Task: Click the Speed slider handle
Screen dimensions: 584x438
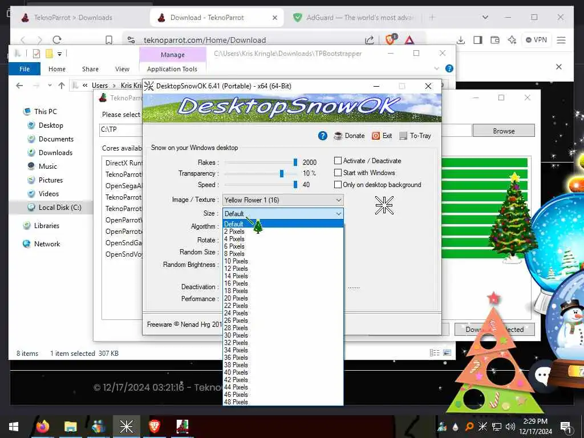Action: point(295,184)
